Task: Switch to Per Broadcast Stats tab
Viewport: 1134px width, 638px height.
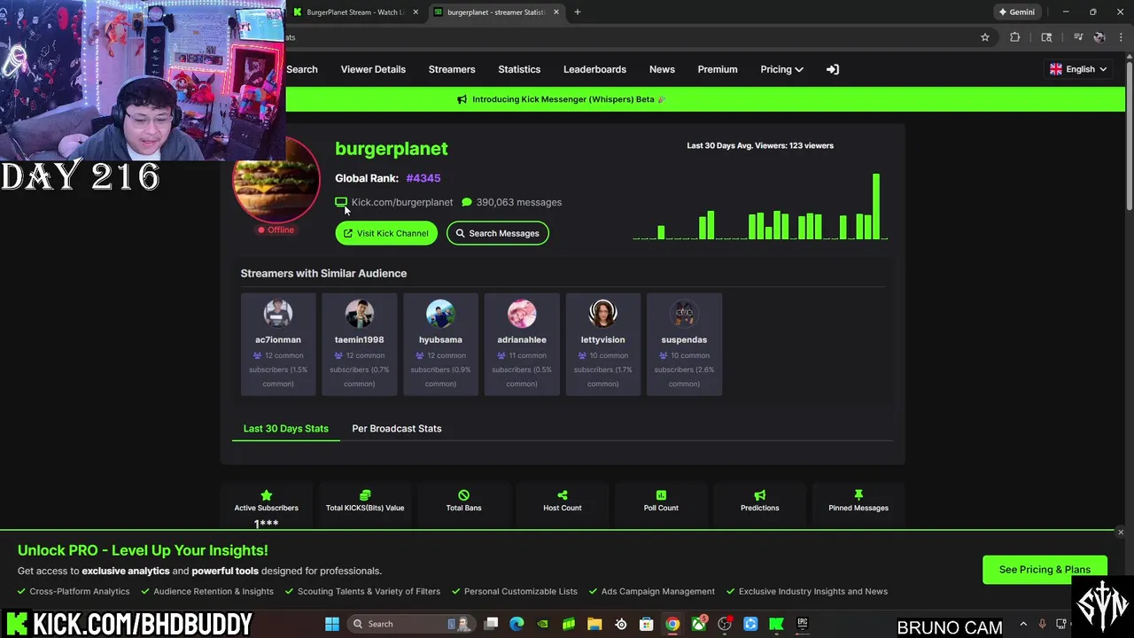Action: (397, 428)
